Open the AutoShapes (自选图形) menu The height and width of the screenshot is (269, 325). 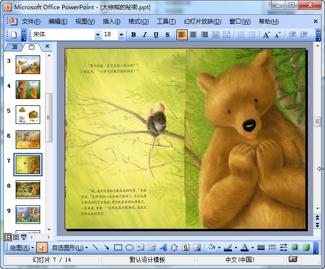click(x=70, y=247)
